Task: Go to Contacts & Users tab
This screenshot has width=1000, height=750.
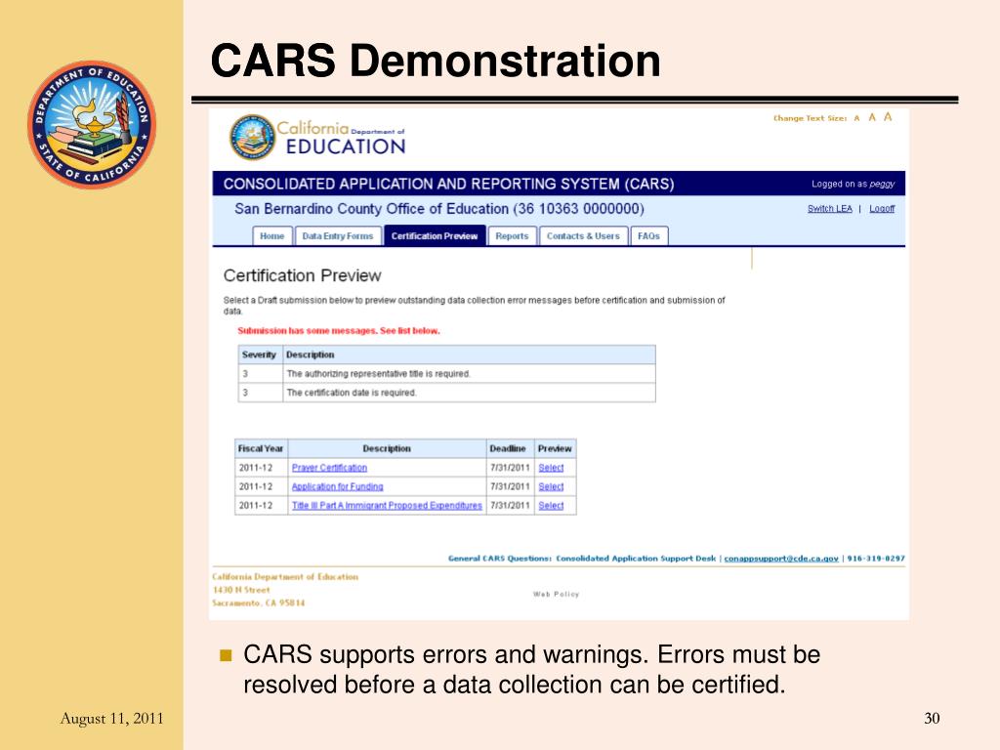Action: click(584, 236)
